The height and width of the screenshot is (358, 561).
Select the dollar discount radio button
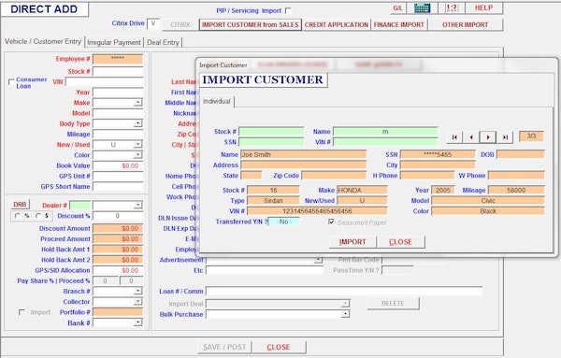coord(38,216)
